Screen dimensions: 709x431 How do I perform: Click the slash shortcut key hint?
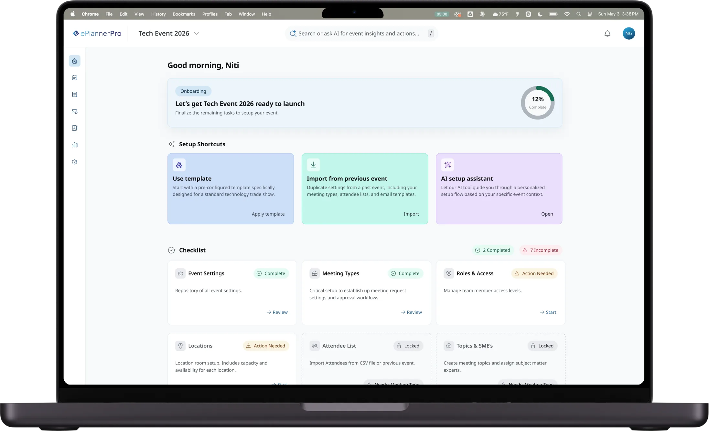pyautogui.click(x=431, y=34)
